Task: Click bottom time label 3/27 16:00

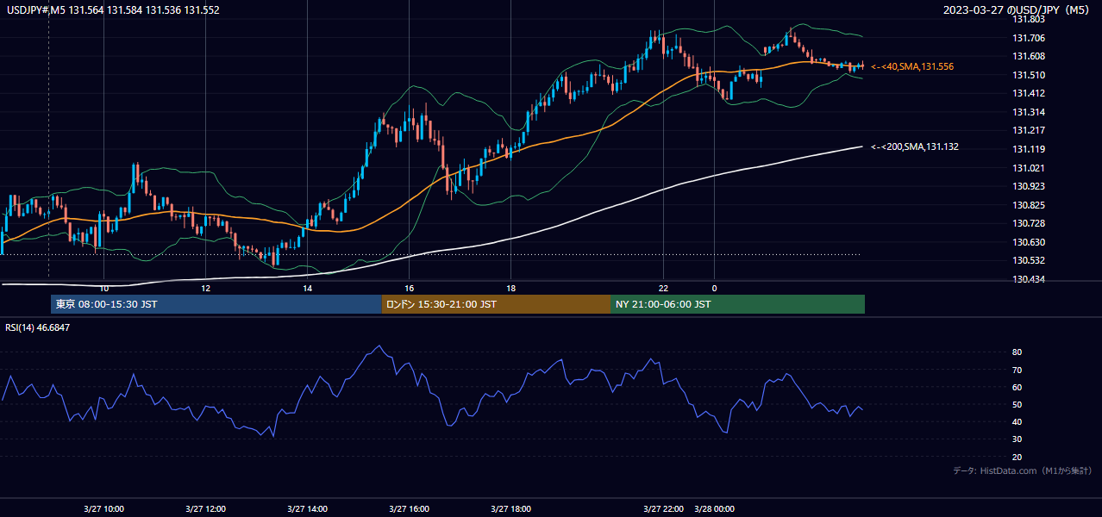Action: [410, 508]
